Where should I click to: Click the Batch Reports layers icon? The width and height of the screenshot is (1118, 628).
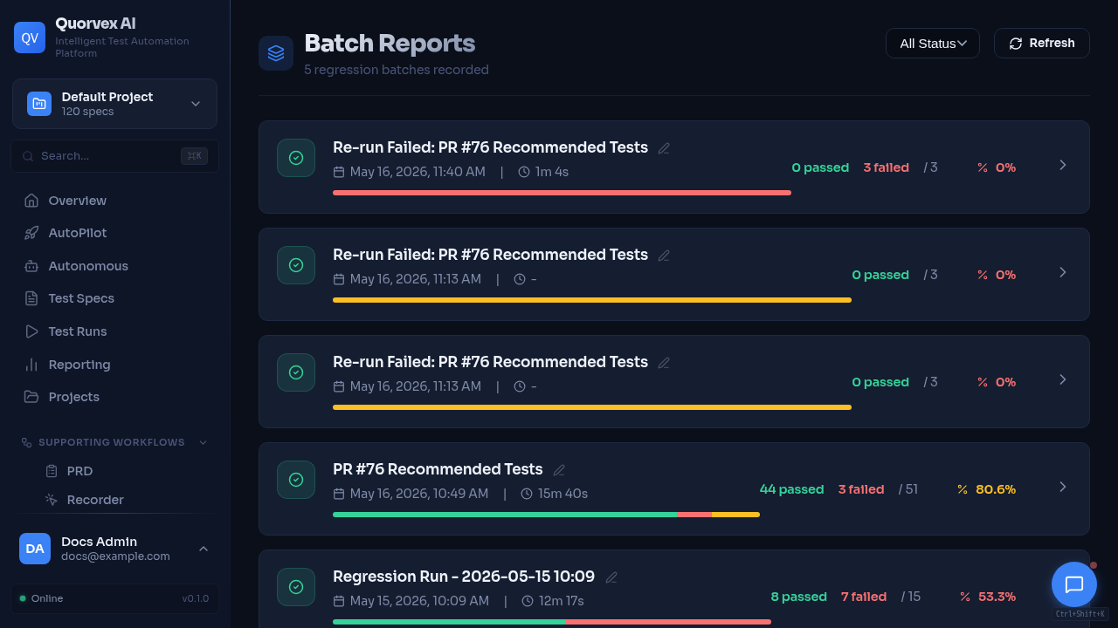pyautogui.click(x=276, y=53)
